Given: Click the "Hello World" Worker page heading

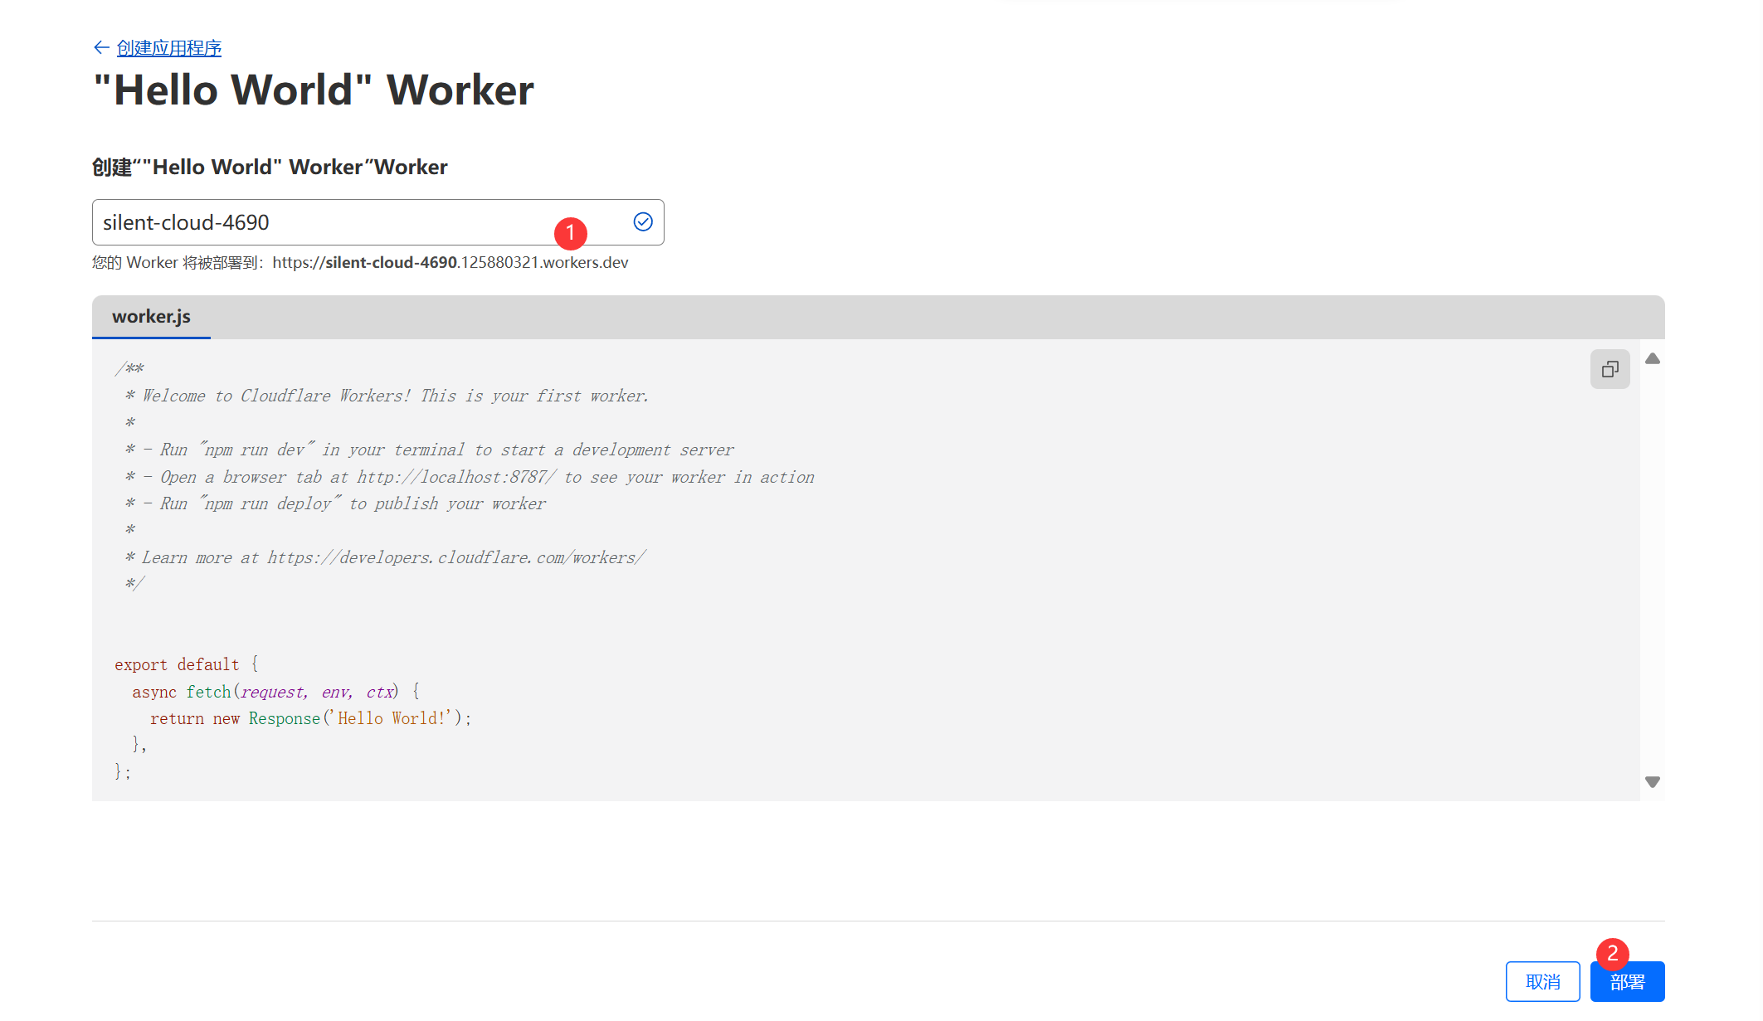Looking at the screenshot, I should click(x=314, y=90).
